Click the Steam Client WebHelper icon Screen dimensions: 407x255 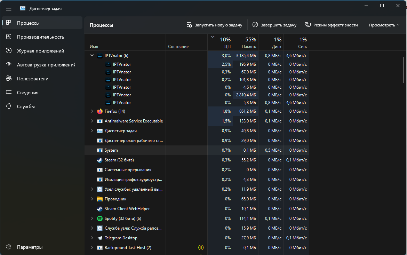tap(100, 209)
